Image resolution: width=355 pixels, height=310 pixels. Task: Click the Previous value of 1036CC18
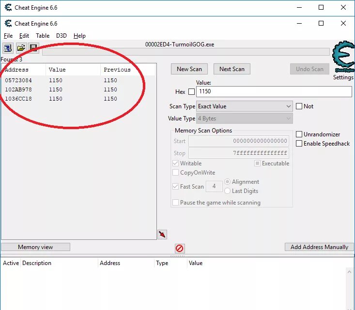110,99
